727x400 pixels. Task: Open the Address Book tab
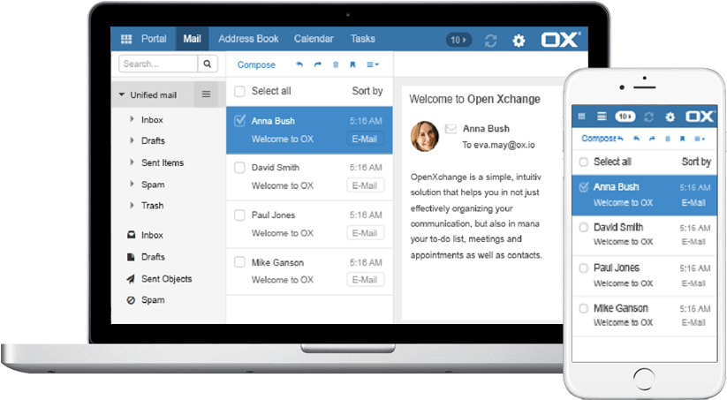[248, 39]
